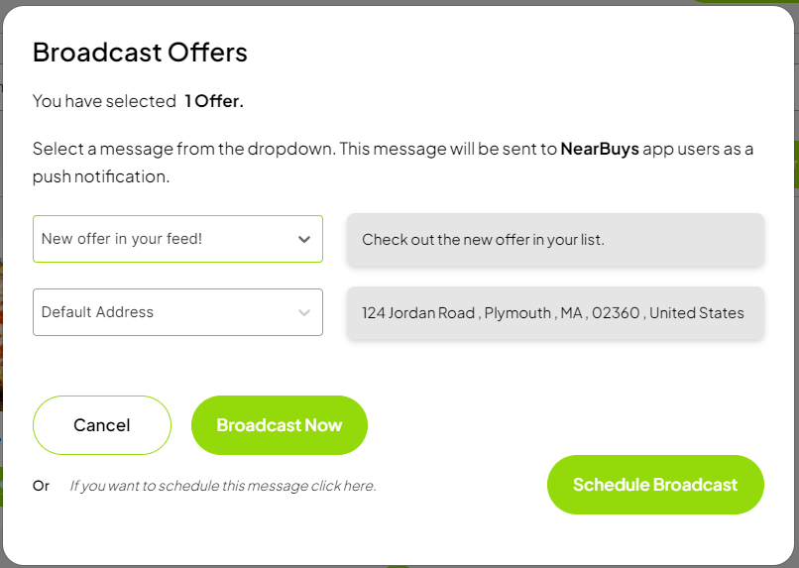
Task: Click the food thumbnail behind the dialog's left edge
Action: pyautogui.click(x=2, y=347)
